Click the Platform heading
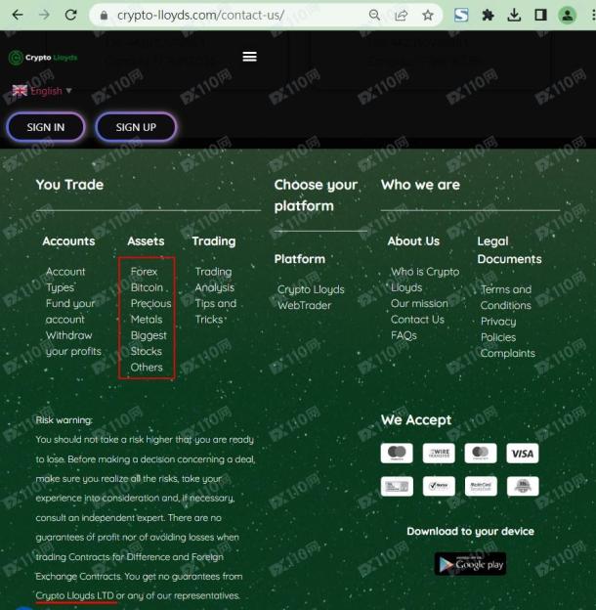 click(300, 259)
